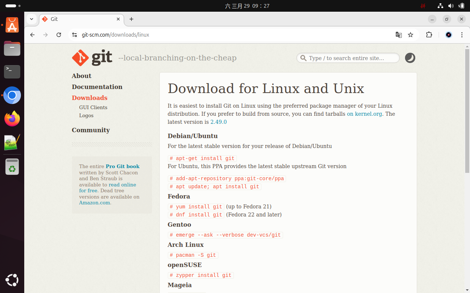Open the Community page in the sidebar
This screenshot has height=293, width=470.
click(91, 130)
